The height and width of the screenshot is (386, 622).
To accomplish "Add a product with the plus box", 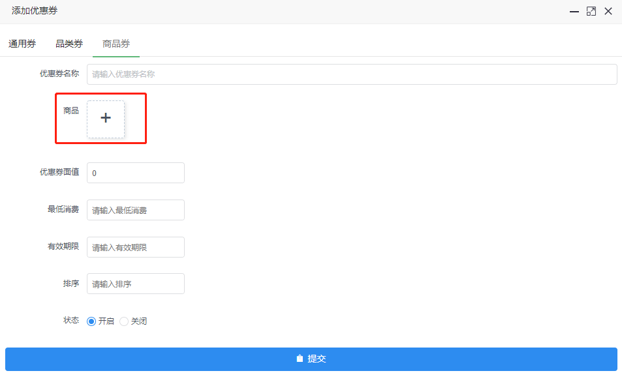I will pos(106,119).
